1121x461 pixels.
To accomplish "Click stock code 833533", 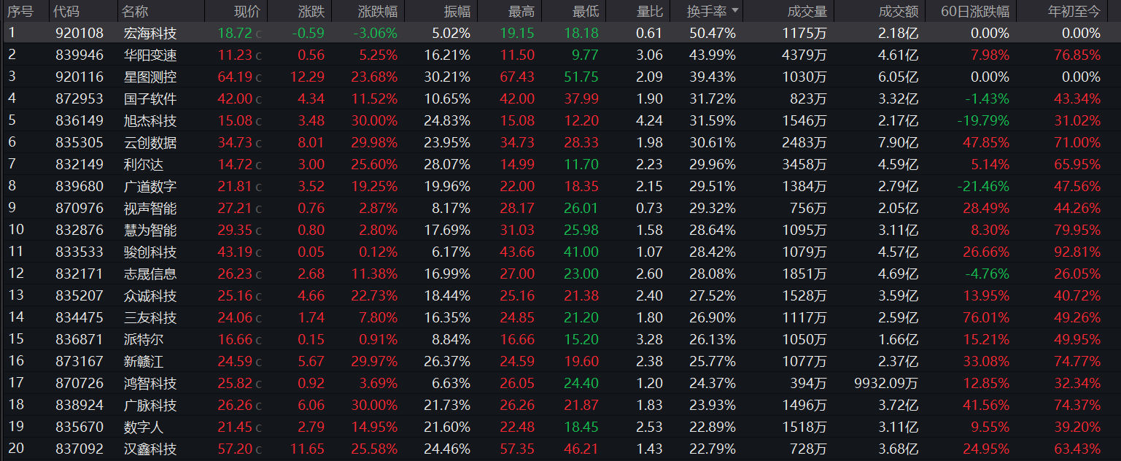I will click(x=79, y=252).
